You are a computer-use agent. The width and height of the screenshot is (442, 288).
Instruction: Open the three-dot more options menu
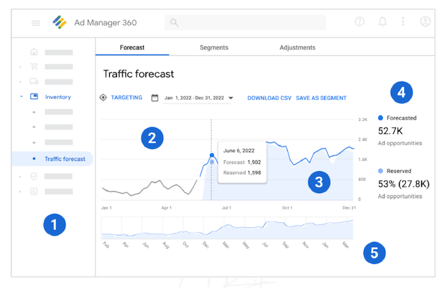point(403,22)
